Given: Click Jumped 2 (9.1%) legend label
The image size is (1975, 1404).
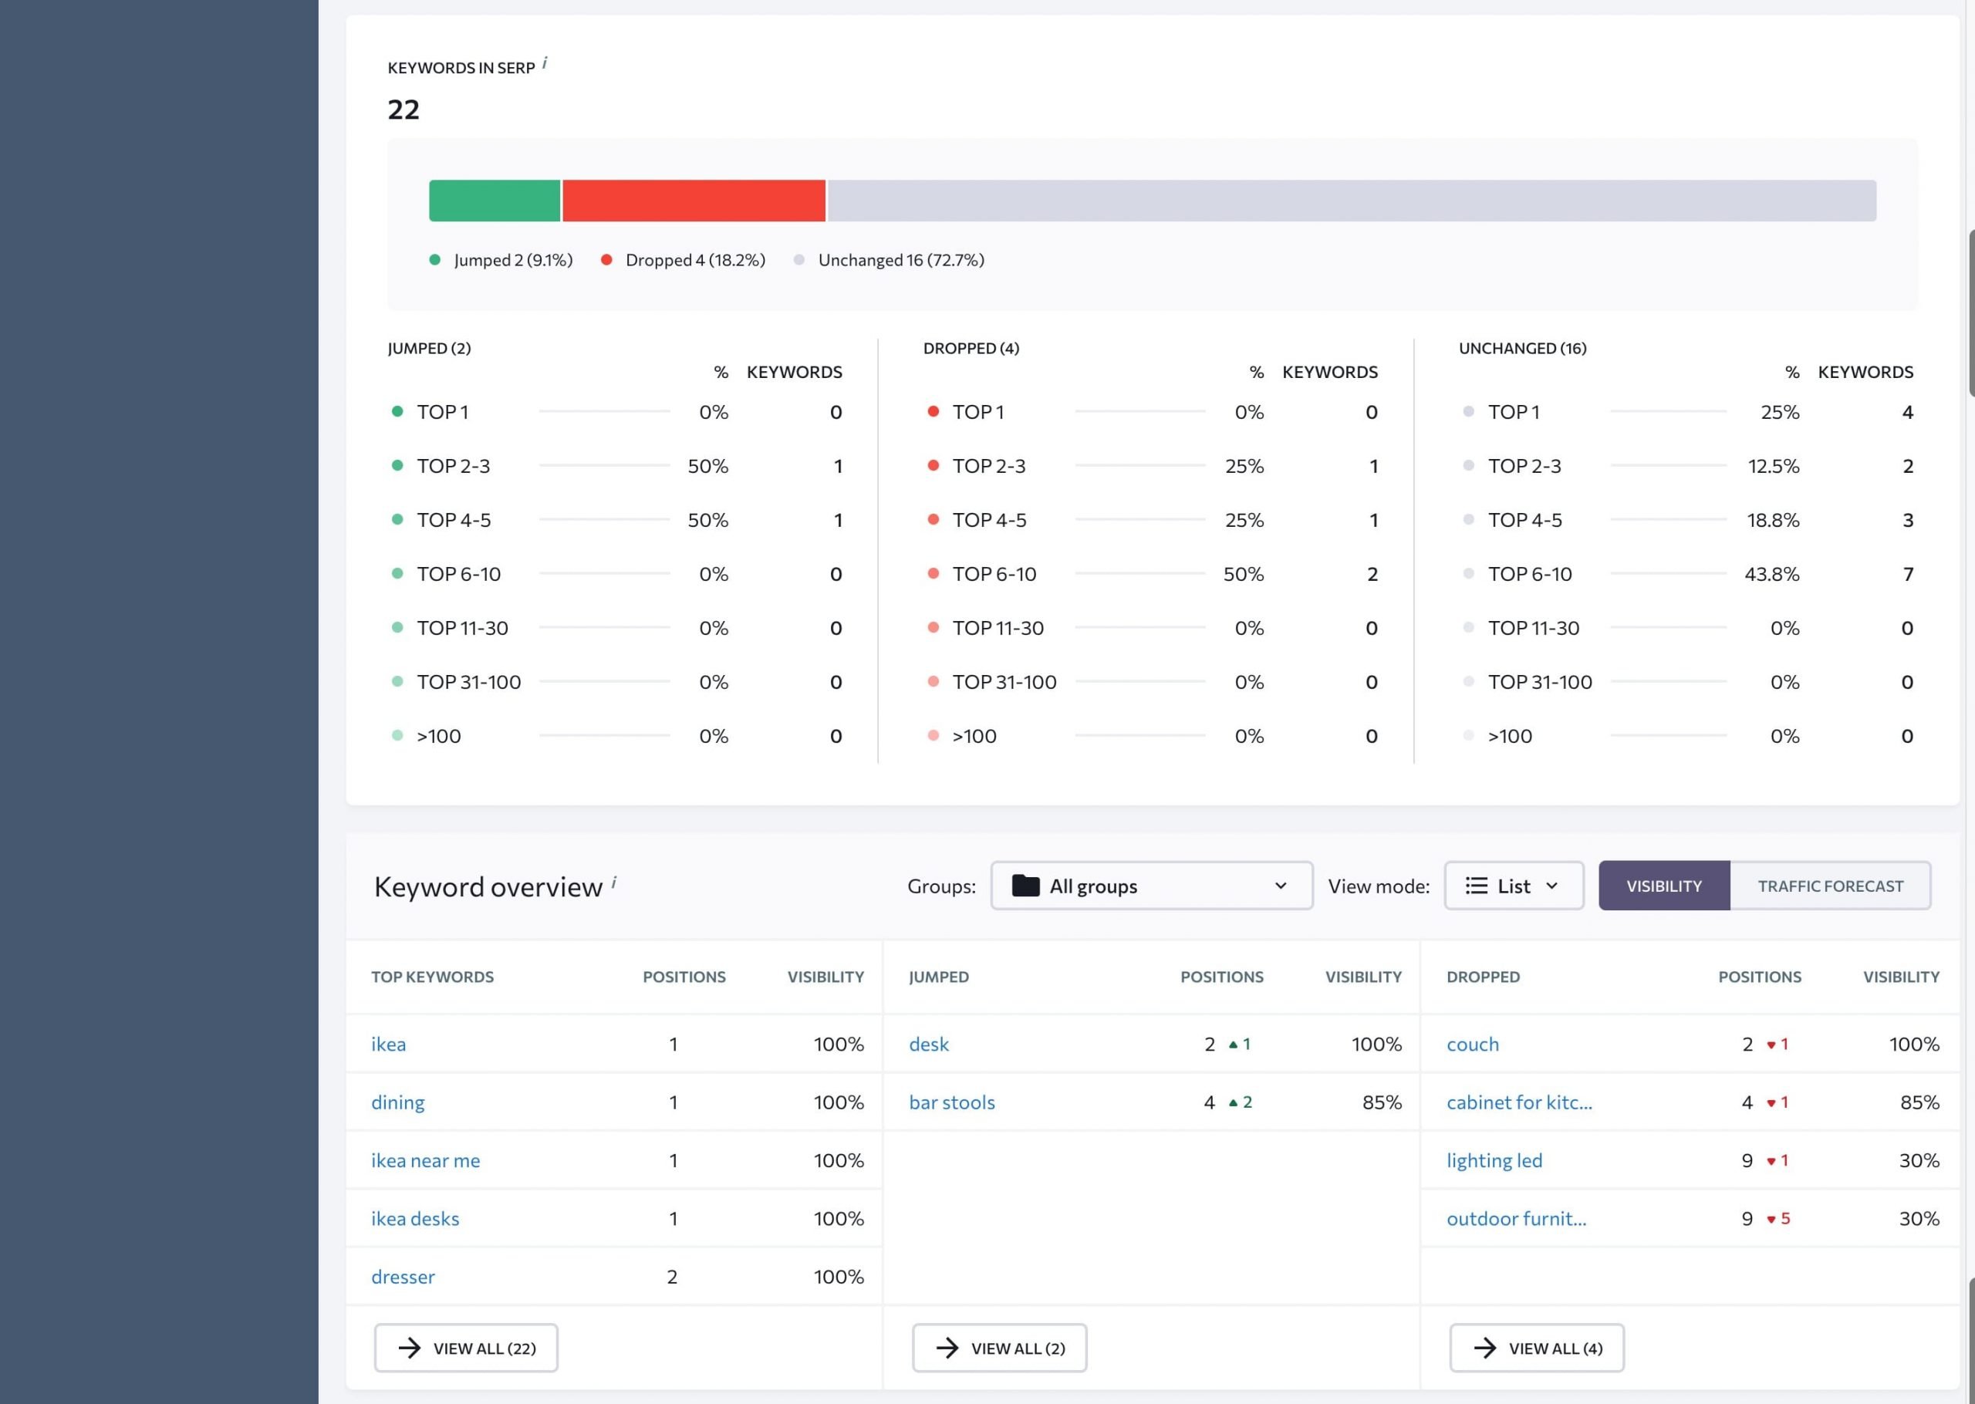Looking at the screenshot, I should click(513, 260).
